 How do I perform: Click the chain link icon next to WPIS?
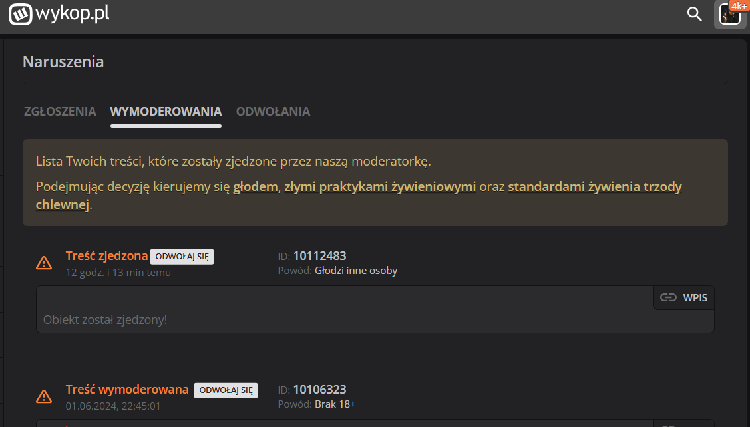pyautogui.click(x=668, y=297)
